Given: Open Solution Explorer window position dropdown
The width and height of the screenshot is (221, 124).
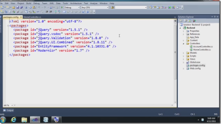Looking at the screenshot, I should tap(212, 17).
